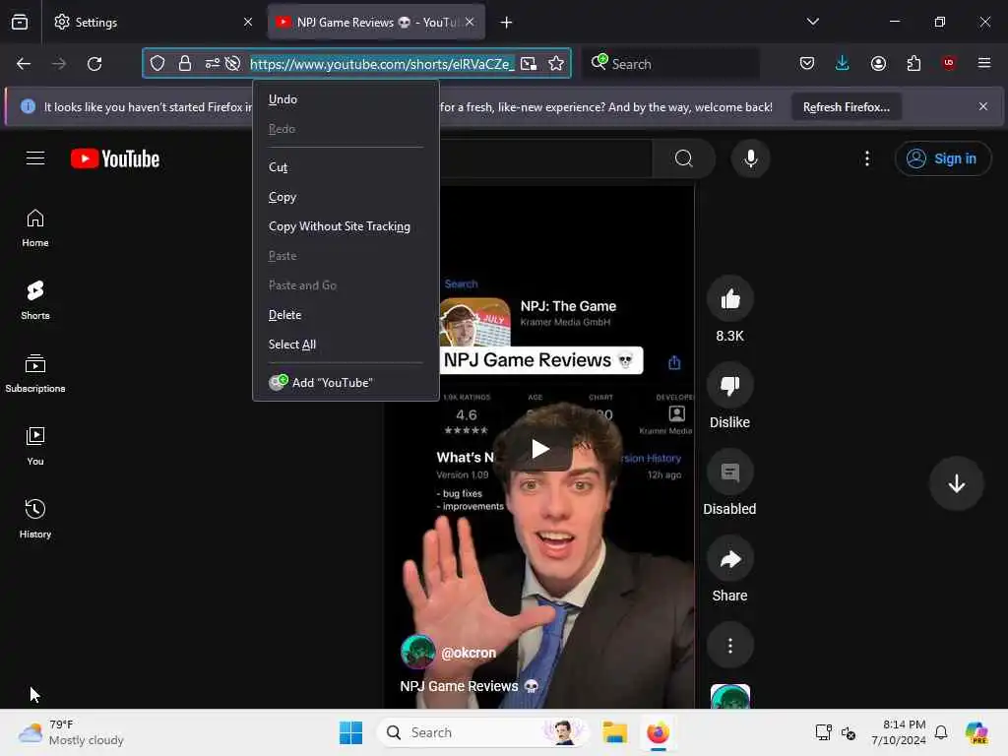Screen dimensions: 1008x756
Task: Like this Short
Action: pyautogui.click(x=730, y=299)
